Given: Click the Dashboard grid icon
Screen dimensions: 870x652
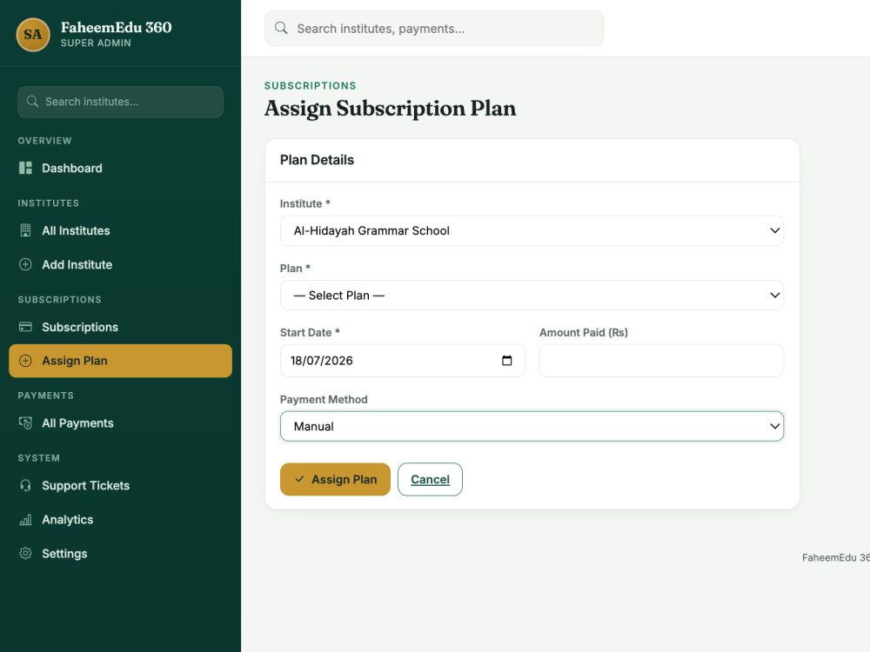Looking at the screenshot, I should click(25, 168).
